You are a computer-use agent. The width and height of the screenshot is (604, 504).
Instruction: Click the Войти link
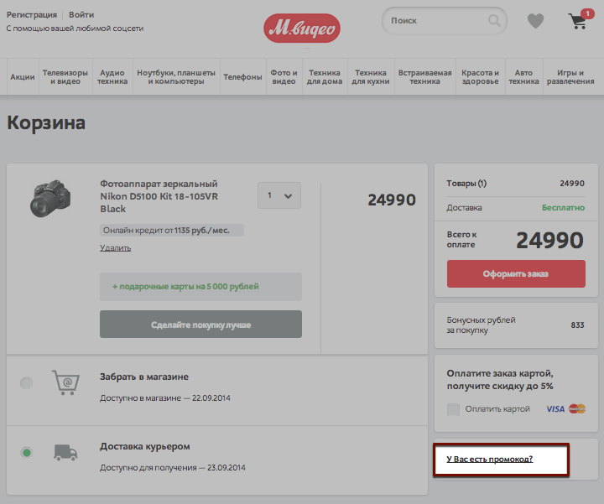tap(81, 14)
